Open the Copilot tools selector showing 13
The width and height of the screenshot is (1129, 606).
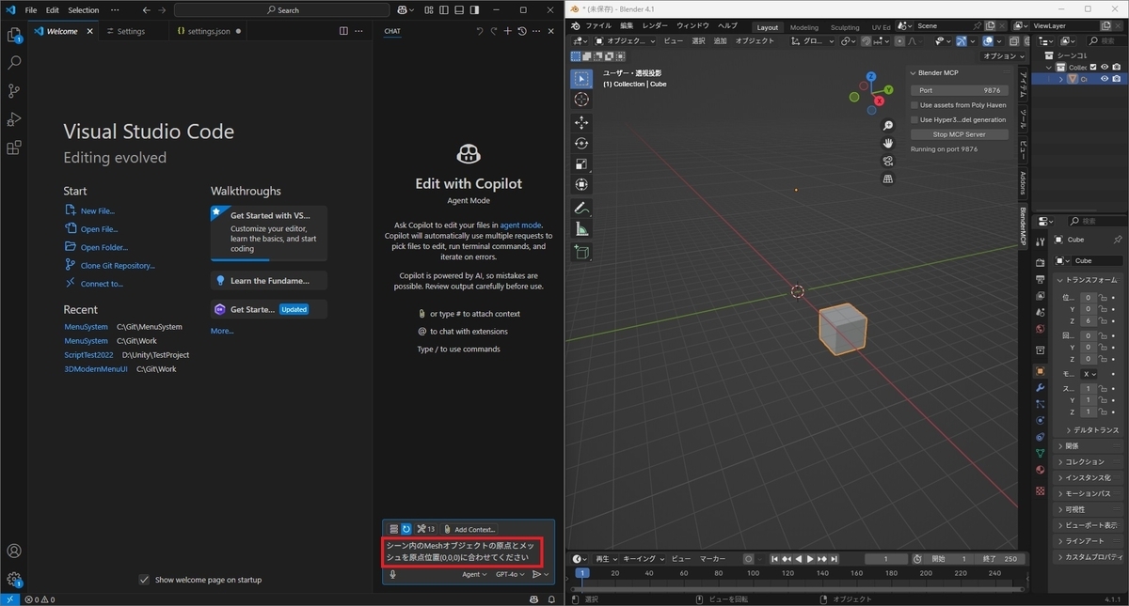tap(426, 529)
